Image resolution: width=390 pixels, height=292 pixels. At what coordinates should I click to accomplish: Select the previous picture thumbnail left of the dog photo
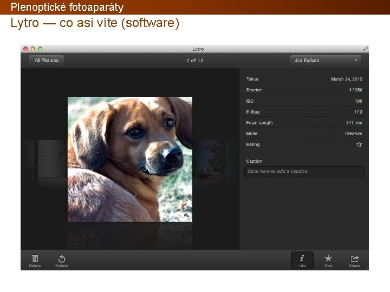[52, 159]
